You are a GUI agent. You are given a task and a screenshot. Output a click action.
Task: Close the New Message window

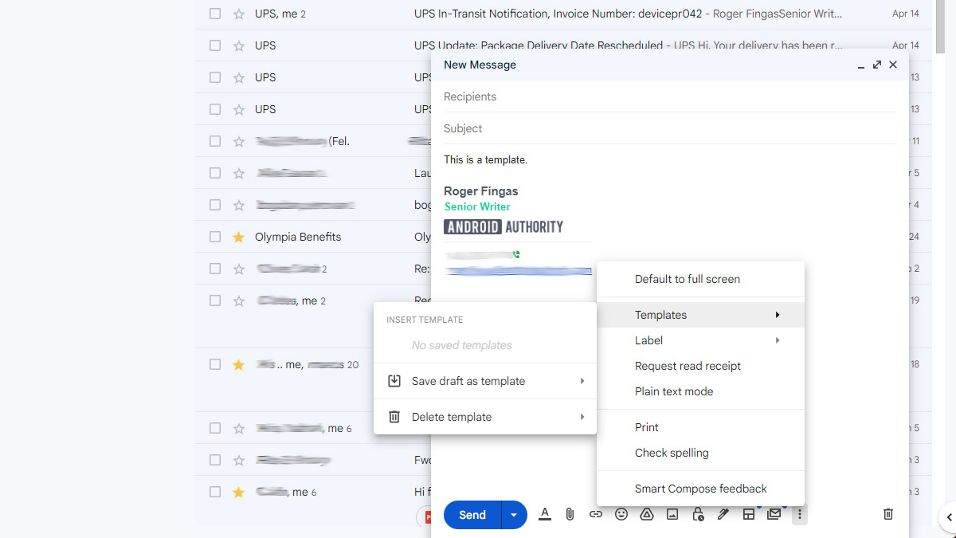coord(893,65)
